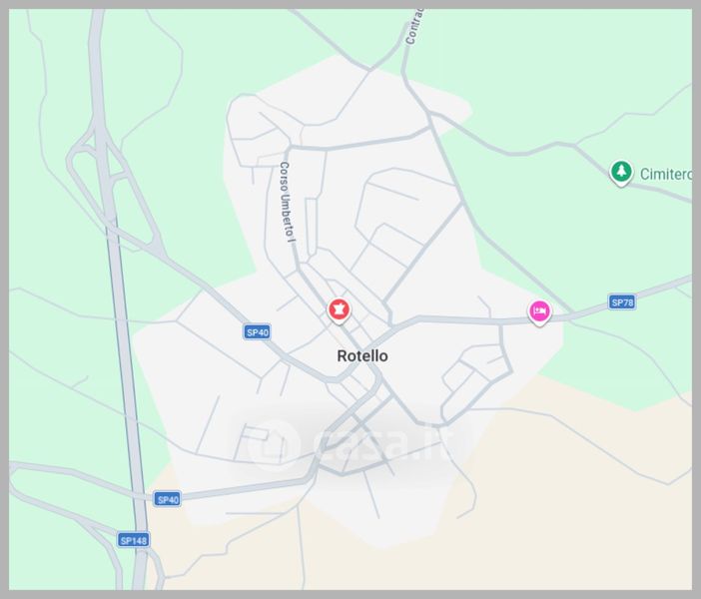Image resolution: width=701 pixels, height=599 pixels.
Task: Click the SP78 road shield
Action: click(x=622, y=302)
